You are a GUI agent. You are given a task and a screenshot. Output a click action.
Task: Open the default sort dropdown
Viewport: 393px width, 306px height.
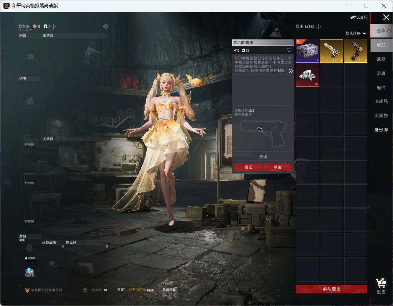356,33
